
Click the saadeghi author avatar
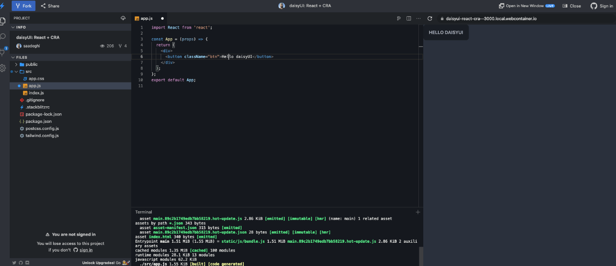(19, 46)
